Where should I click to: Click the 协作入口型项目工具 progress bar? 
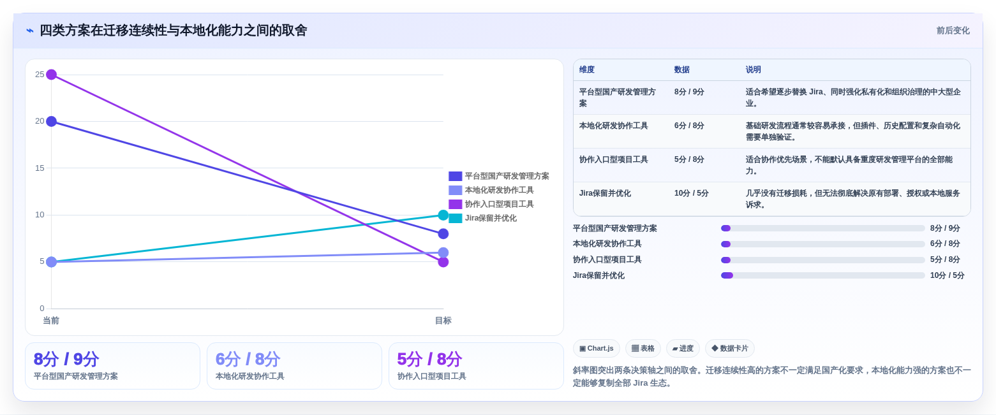point(823,260)
